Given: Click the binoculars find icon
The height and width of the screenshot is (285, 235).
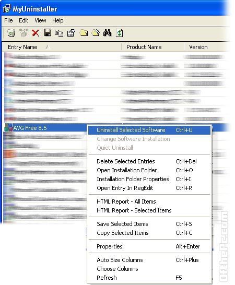Looking at the screenshot, I should tap(107, 33).
